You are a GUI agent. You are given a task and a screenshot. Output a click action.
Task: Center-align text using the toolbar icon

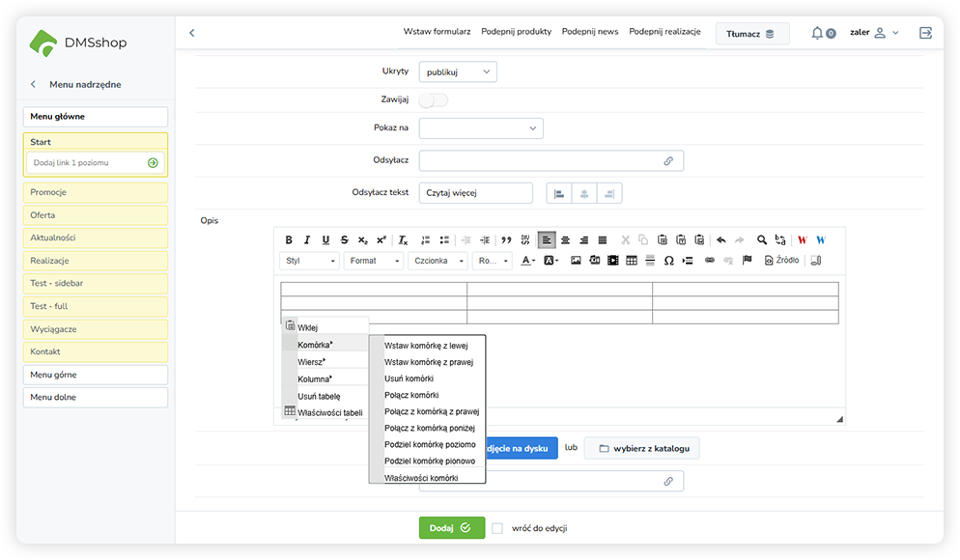click(565, 240)
